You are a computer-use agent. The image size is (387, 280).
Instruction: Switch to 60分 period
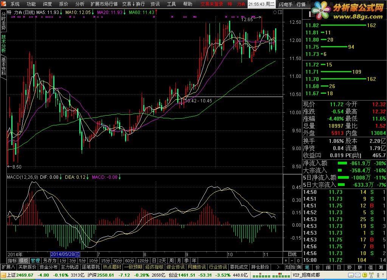[x=130, y=260]
